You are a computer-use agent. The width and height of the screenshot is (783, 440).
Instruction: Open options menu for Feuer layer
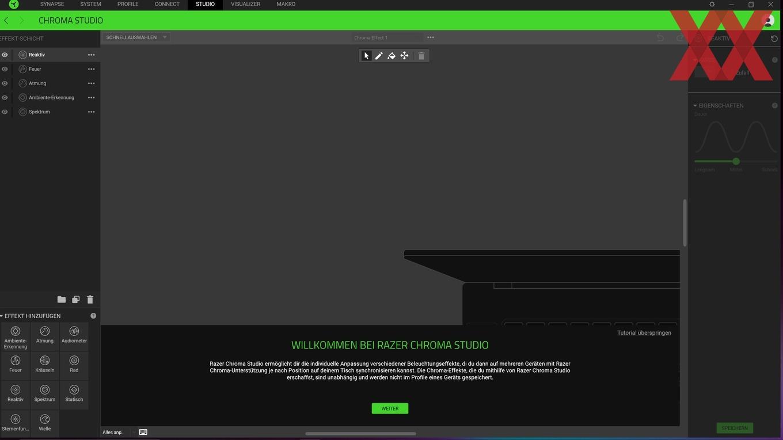click(91, 69)
